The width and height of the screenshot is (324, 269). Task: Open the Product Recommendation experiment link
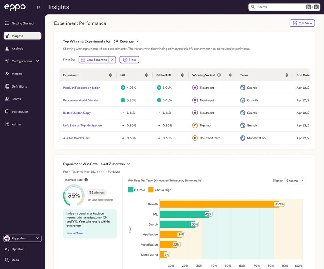[x=82, y=88]
